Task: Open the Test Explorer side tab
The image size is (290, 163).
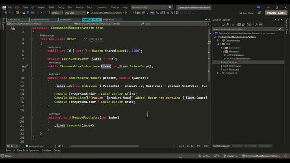Action: point(3,24)
